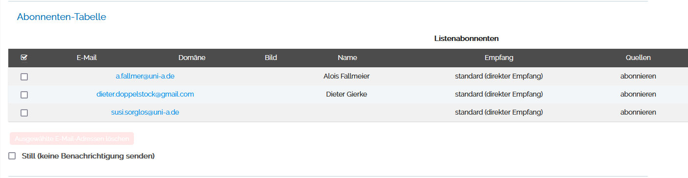Tick the checkbox for a.fallmer@uni-a.de
Viewport: 688px width, 178px height.
(x=24, y=77)
